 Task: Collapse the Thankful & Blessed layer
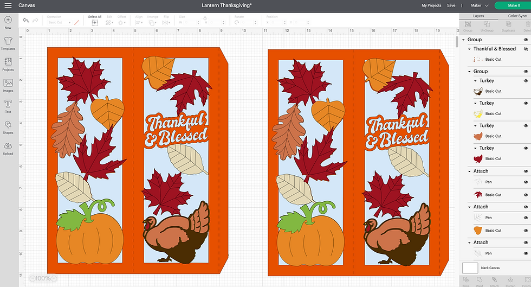pyautogui.click(x=469, y=49)
